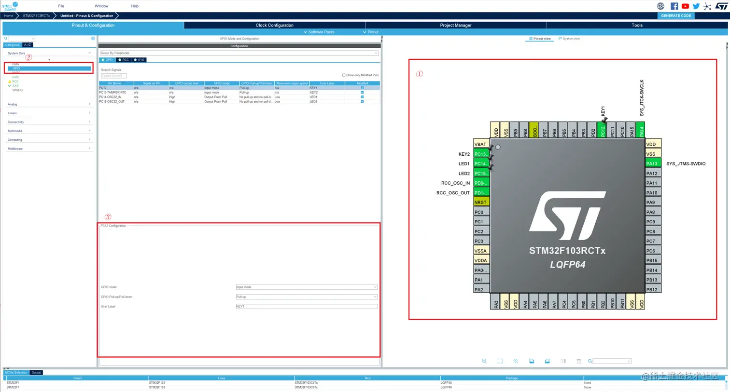Select the PC15 LED2 pin on chip
The height and width of the screenshot is (392, 730).
(x=481, y=173)
